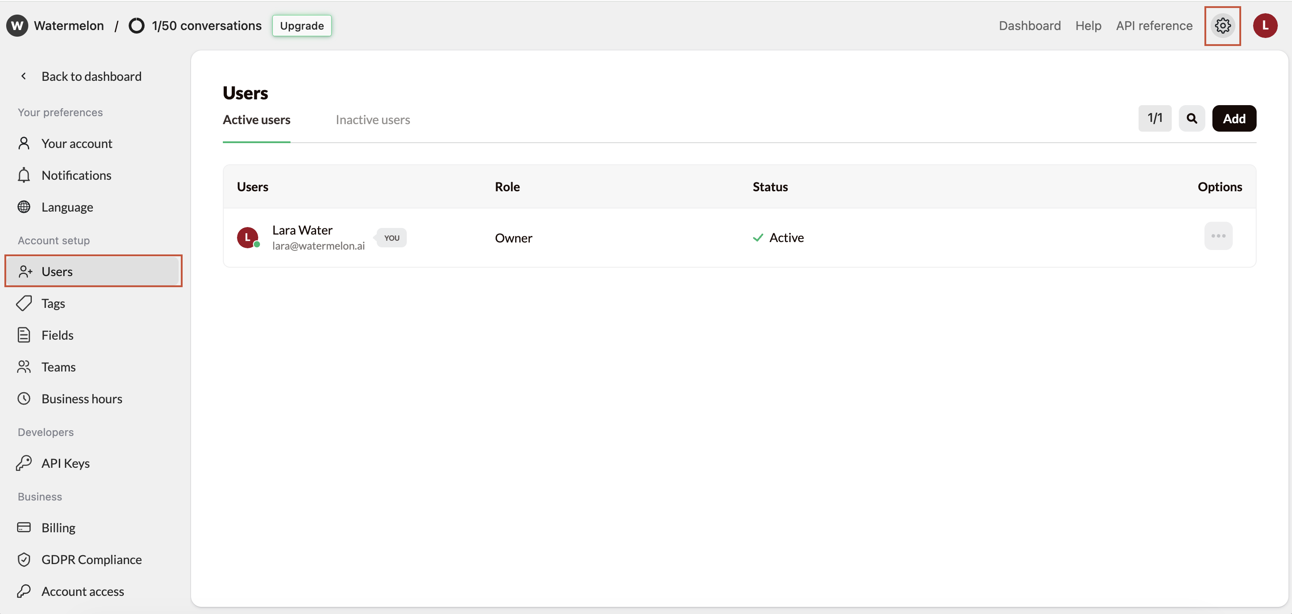The height and width of the screenshot is (614, 1292).
Task: Open user search via magnifier icon
Action: [1192, 118]
